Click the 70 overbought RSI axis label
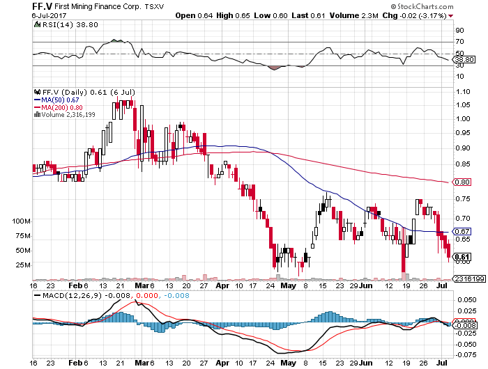The image size is (488, 369). (459, 41)
